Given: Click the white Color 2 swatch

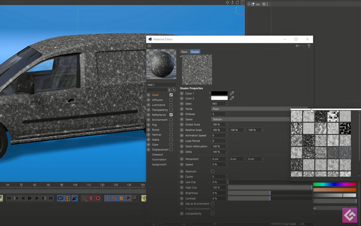Looking at the screenshot, I should coord(220,98).
